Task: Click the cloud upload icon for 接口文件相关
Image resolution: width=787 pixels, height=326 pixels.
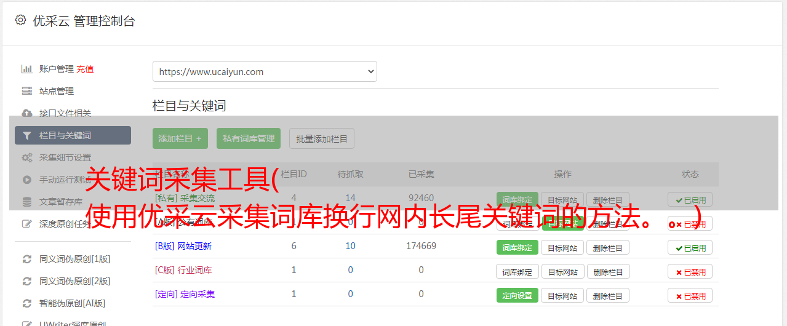Action: [27, 113]
